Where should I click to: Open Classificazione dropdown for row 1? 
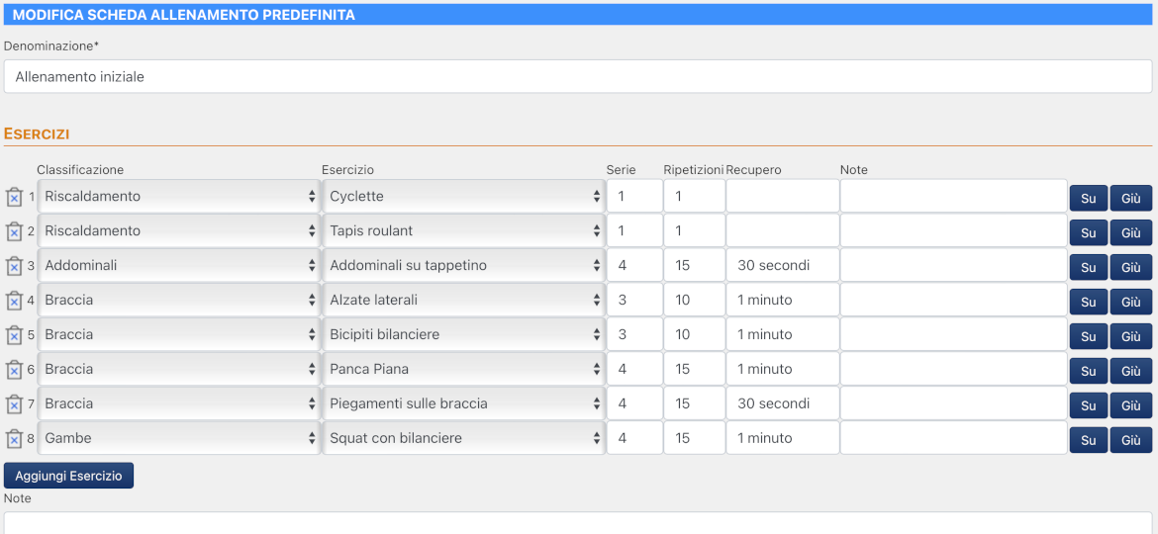point(178,197)
